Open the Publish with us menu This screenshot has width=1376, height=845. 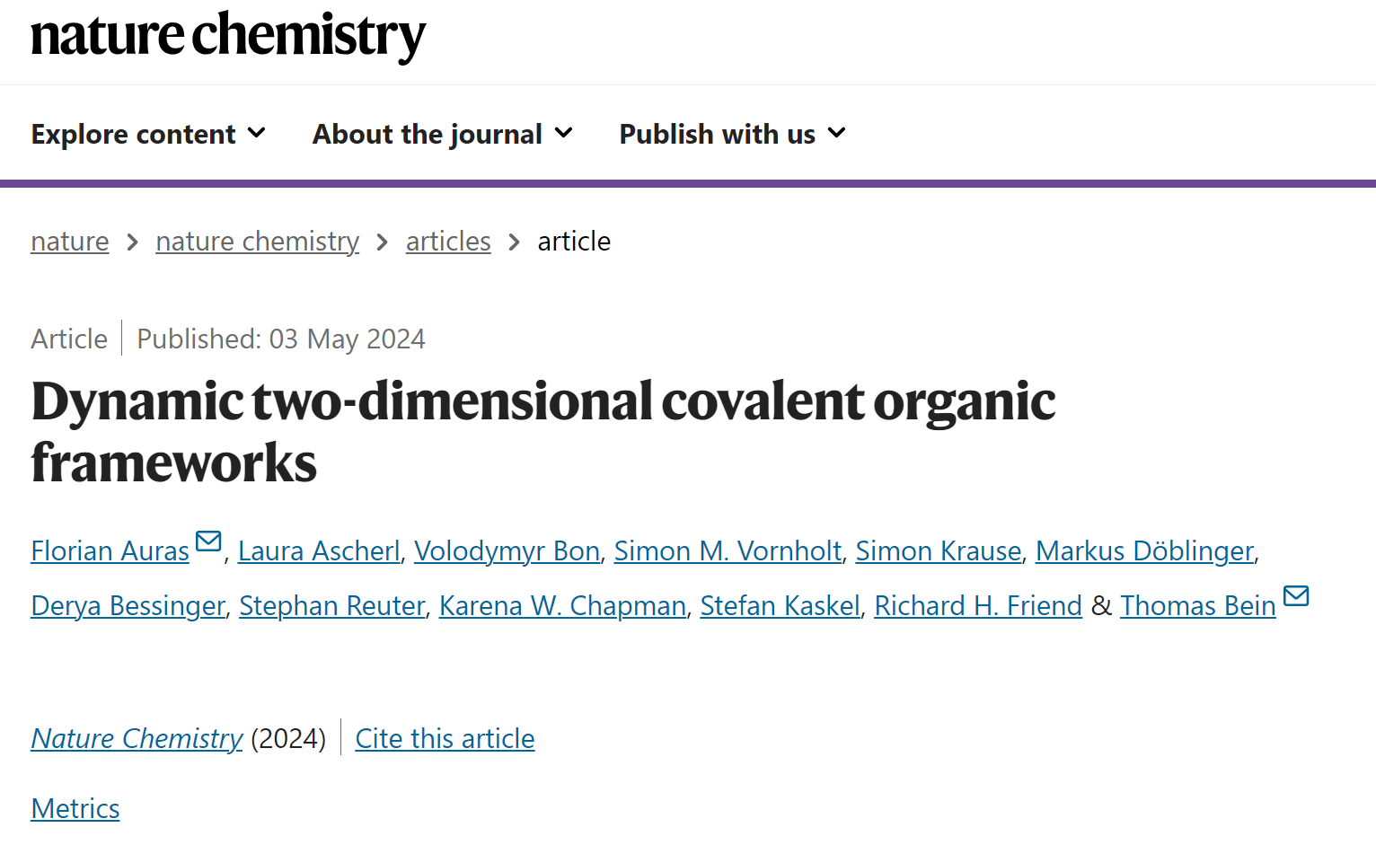pos(733,134)
